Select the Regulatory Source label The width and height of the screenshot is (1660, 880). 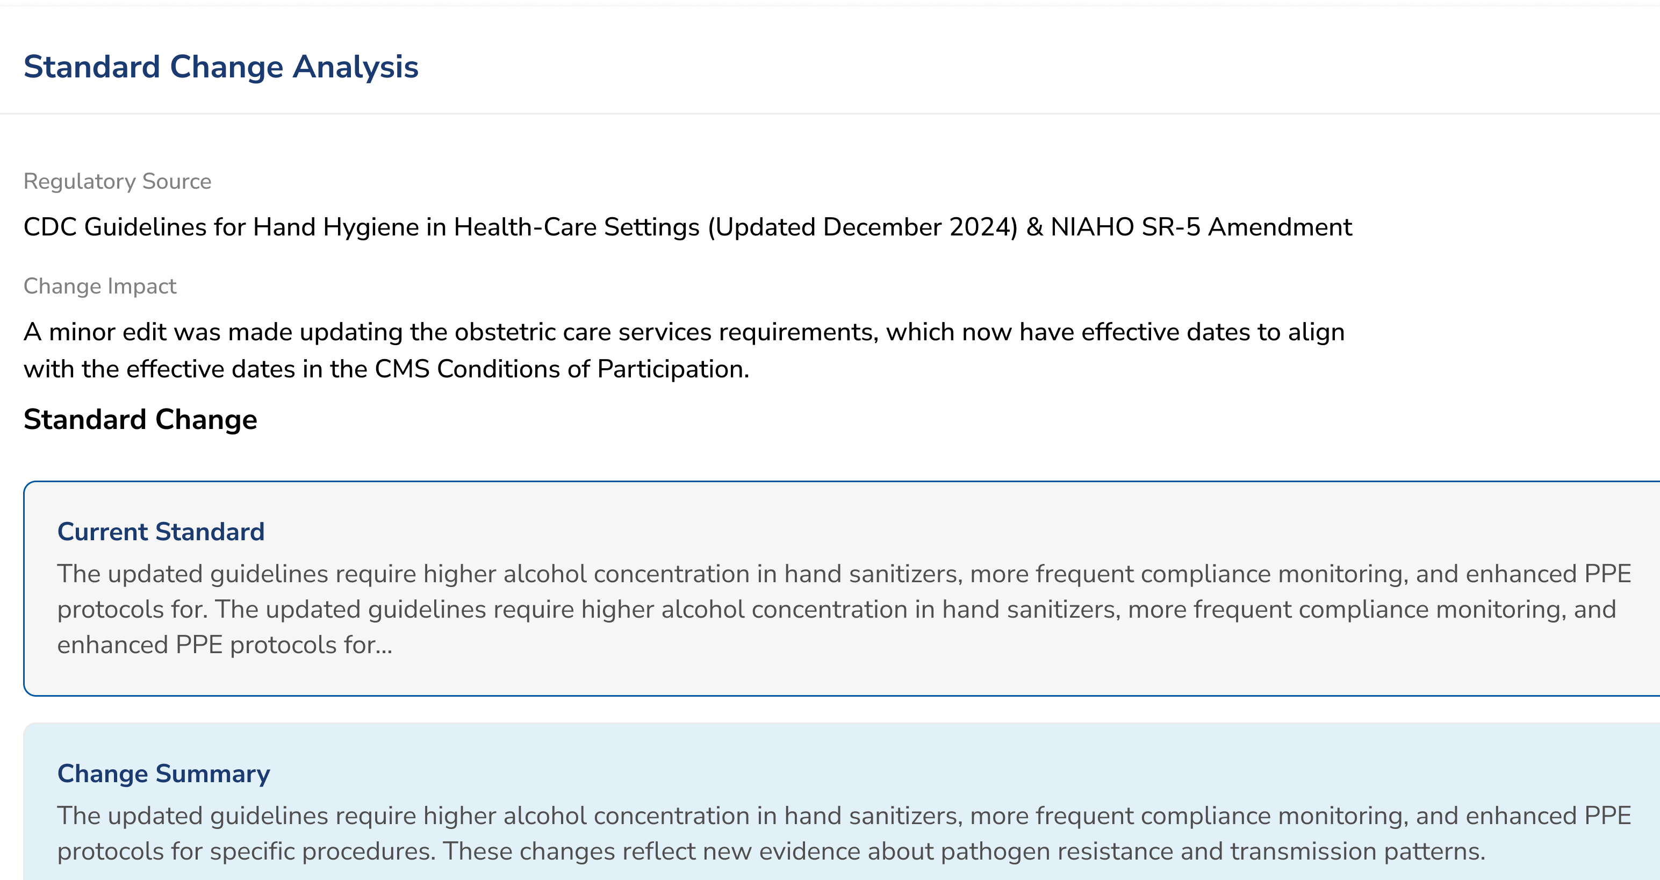(117, 181)
